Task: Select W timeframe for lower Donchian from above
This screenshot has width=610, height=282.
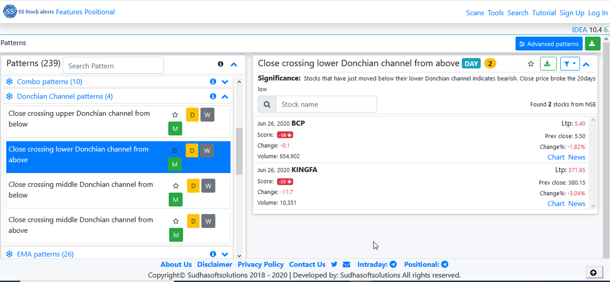Action: pos(207,151)
